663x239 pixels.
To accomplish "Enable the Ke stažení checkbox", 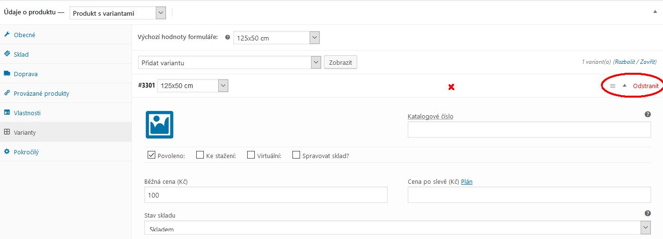I will click(x=200, y=155).
